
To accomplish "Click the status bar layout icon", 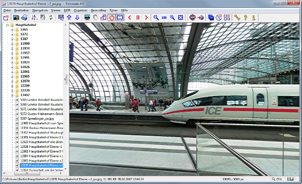I will (x=290, y=179).
